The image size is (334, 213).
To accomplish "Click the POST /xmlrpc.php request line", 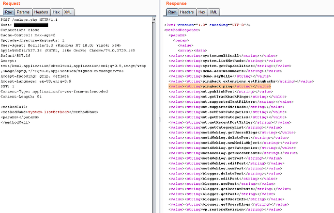I will pos(30,19).
